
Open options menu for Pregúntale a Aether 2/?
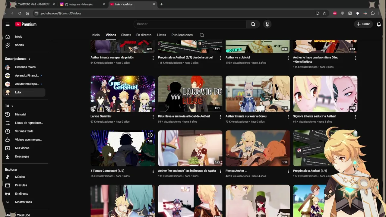[220, 58]
